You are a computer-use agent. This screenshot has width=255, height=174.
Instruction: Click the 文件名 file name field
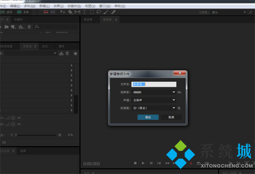click(x=153, y=84)
